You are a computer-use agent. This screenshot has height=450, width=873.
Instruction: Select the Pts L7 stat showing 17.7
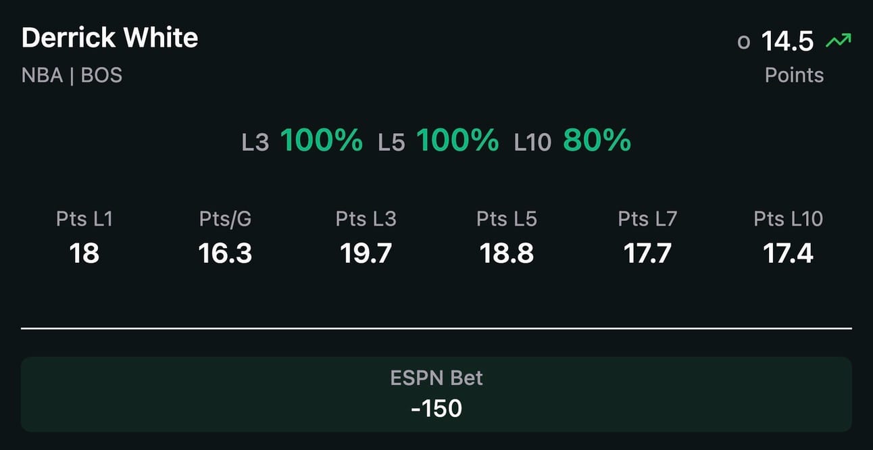coord(647,236)
